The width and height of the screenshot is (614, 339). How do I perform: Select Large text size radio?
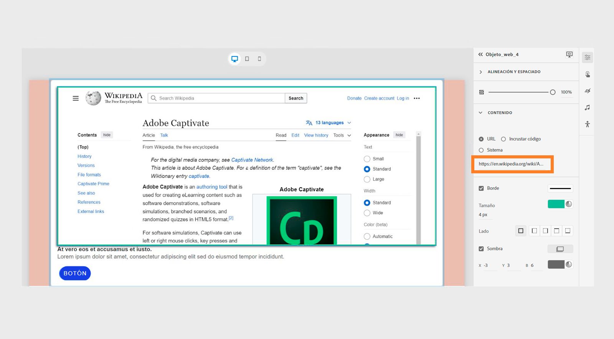[x=367, y=179]
